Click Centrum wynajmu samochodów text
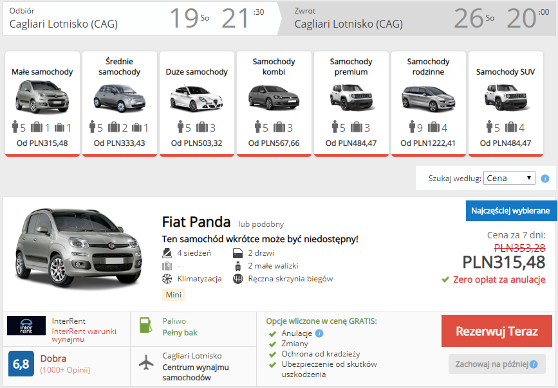Screen dimensions: 558x388 [x=196, y=373]
